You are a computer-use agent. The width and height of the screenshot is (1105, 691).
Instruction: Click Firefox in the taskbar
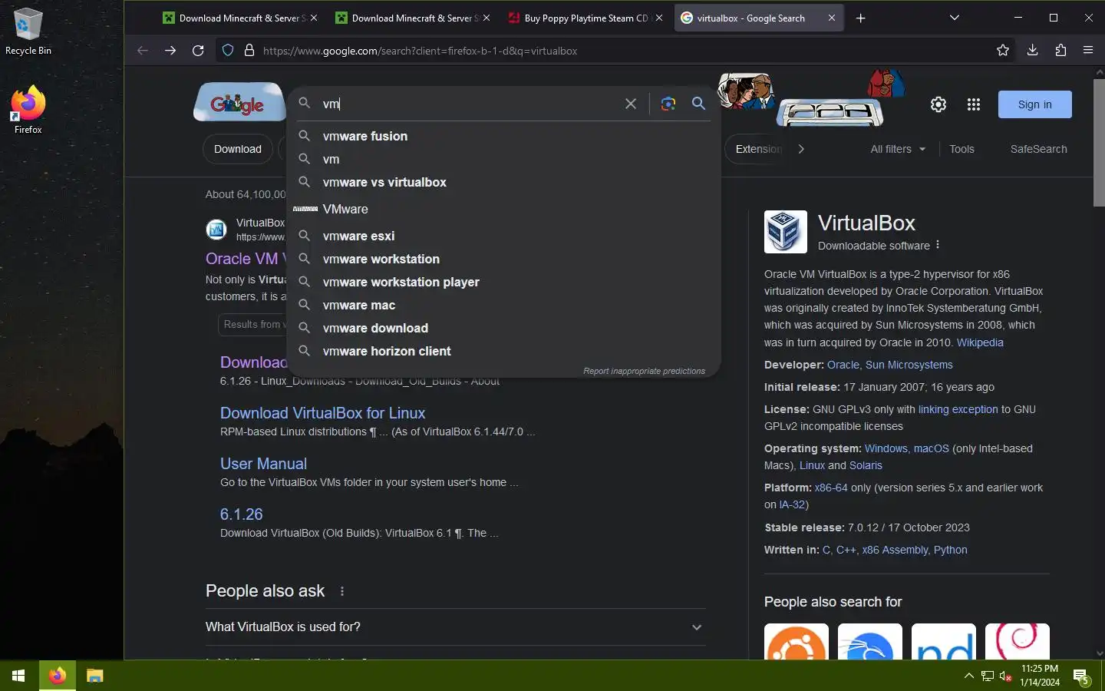tap(58, 676)
